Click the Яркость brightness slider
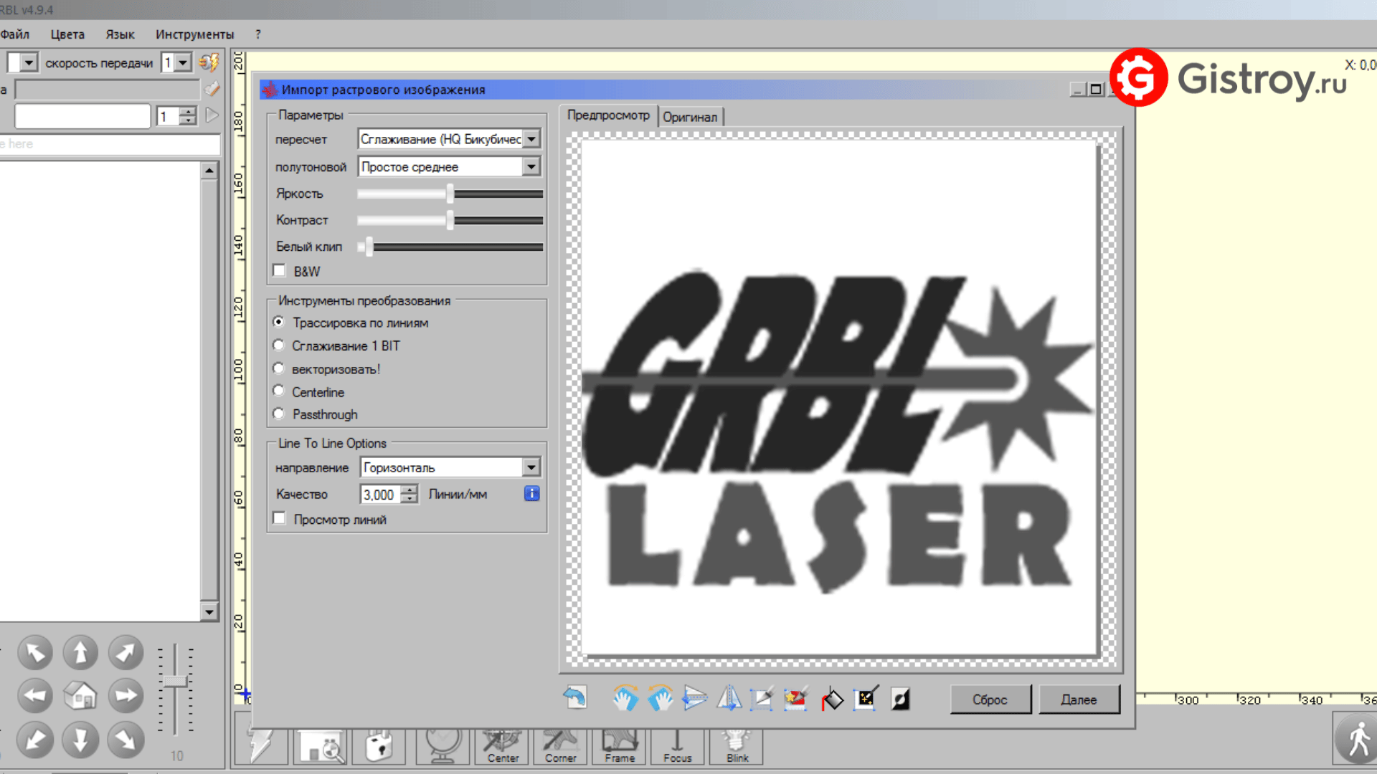Screen dimensions: 1377x774 click(450, 193)
